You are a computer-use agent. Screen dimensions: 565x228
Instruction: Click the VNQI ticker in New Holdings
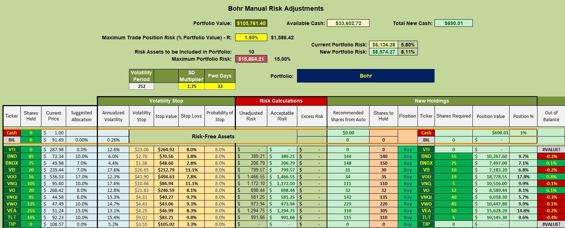point(426,197)
